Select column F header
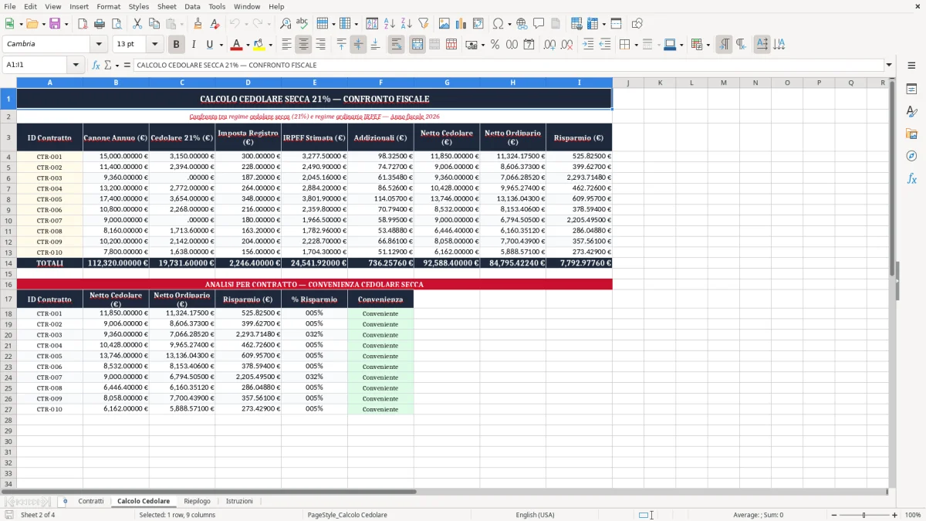The image size is (926, 521). 380,83
